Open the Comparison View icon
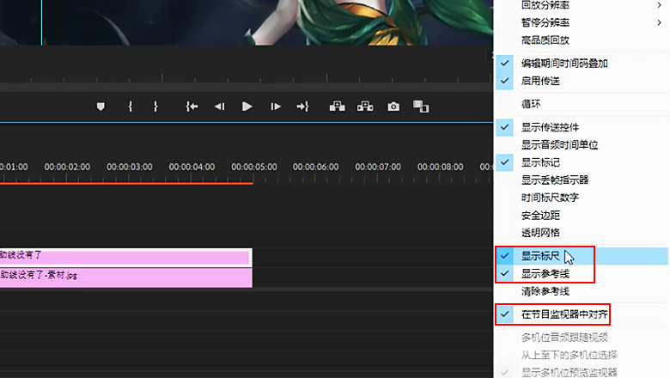 (420, 107)
